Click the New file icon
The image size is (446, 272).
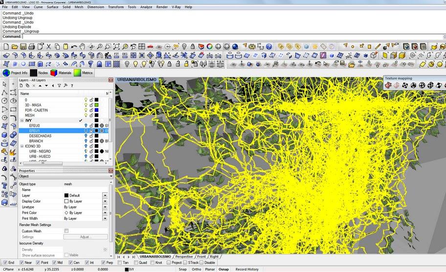(x=6, y=46)
